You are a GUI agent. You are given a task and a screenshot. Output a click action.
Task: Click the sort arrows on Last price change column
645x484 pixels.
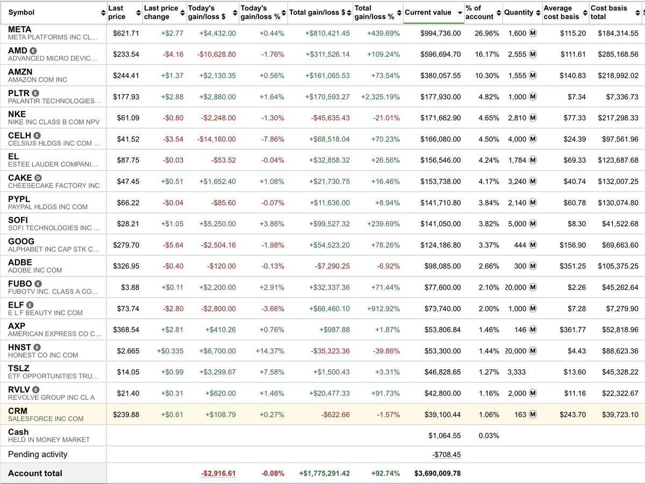point(182,12)
